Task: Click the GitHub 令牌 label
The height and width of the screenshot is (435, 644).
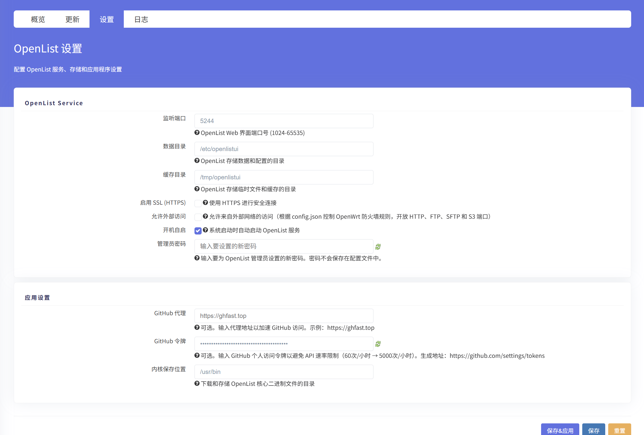Action: [170, 341]
